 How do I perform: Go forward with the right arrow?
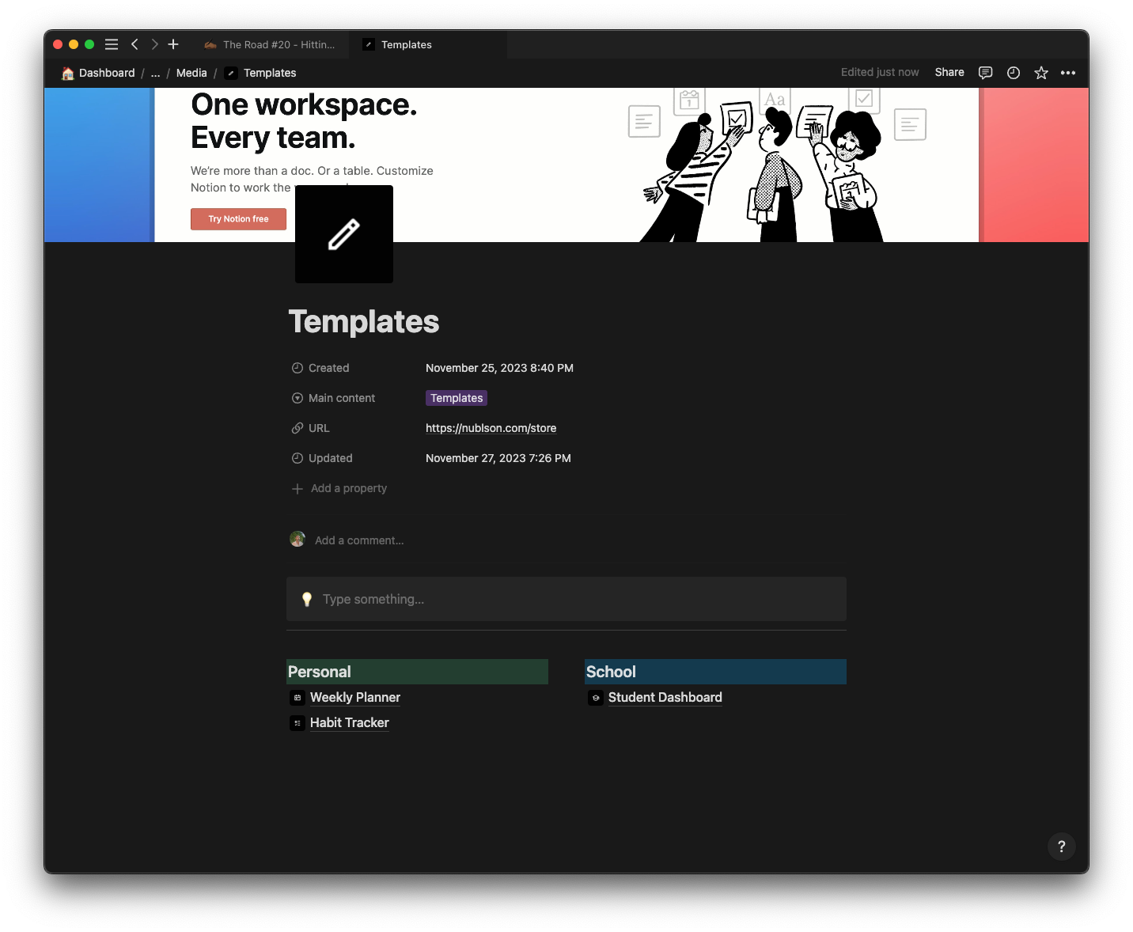pos(154,44)
